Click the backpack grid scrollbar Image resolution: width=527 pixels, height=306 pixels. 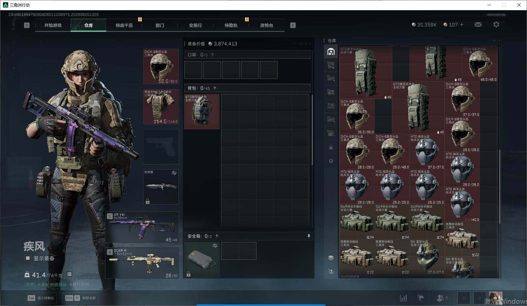[312, 130]
